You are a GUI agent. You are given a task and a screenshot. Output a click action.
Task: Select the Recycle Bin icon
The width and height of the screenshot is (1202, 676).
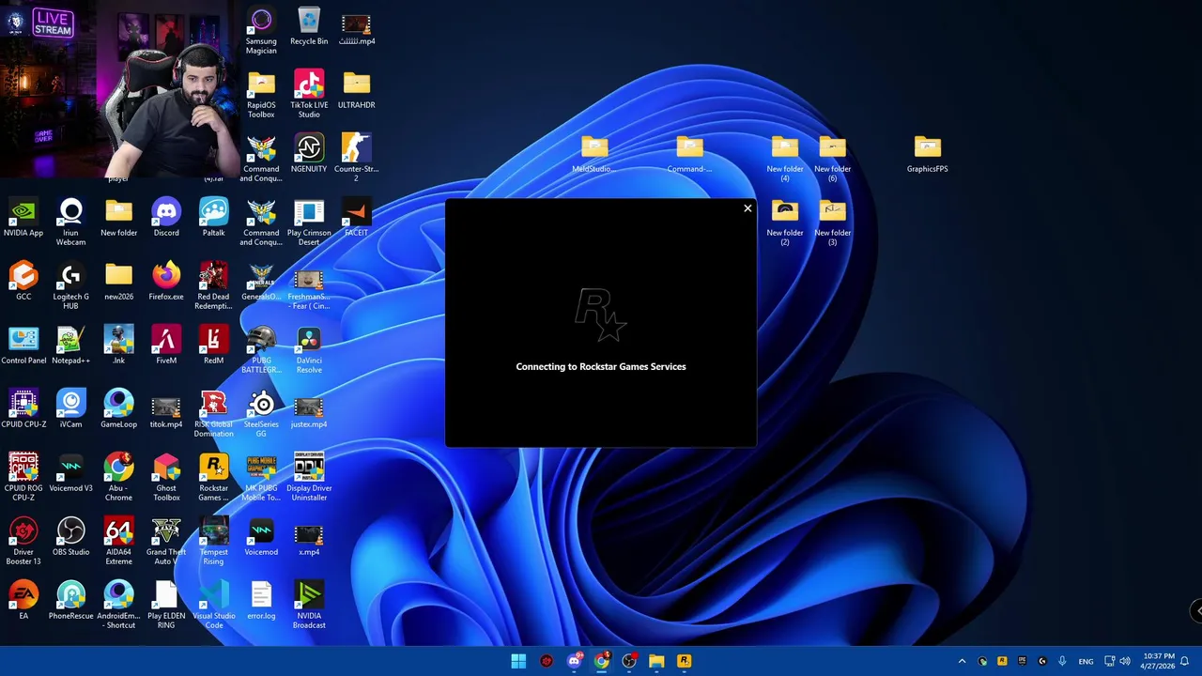coord(309,26)
